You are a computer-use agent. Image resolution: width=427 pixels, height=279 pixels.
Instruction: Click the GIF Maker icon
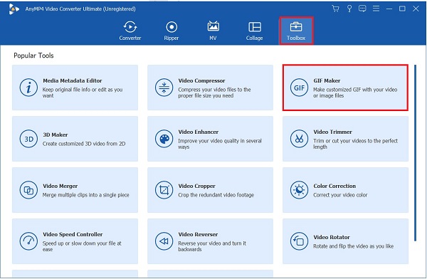[299, 88]
